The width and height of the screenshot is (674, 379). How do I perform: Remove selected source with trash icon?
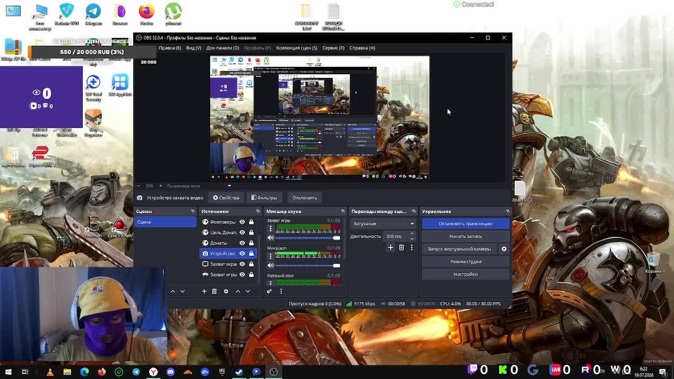[214, 291]
